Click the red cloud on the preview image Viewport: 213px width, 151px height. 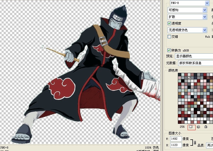[x=62, y=88]
